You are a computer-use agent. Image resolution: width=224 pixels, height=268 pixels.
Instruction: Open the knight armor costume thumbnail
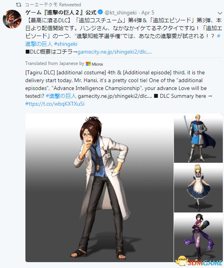(198, 138)
